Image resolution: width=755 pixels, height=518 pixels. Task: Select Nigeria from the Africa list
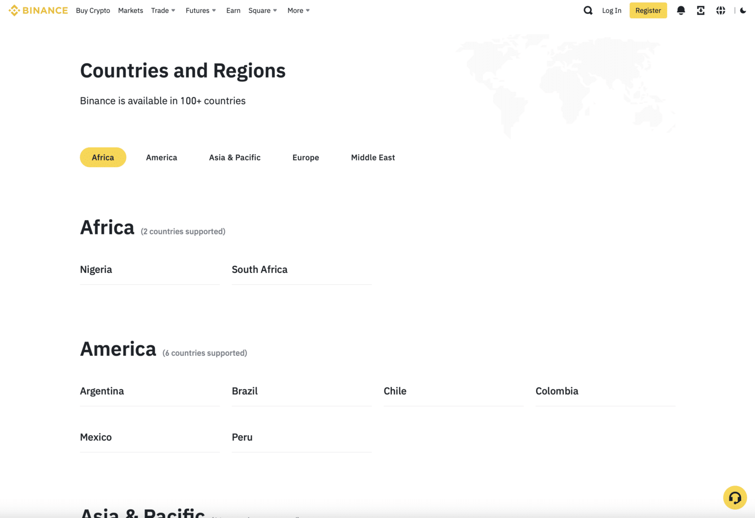(96, 269)
